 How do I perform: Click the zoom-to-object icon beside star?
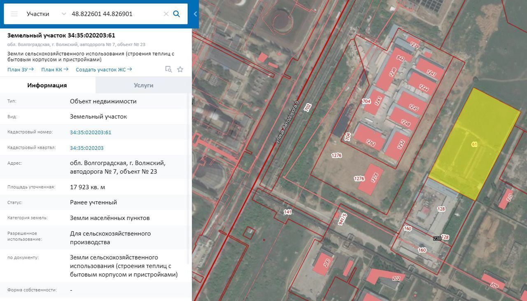[x=168, y=69]
